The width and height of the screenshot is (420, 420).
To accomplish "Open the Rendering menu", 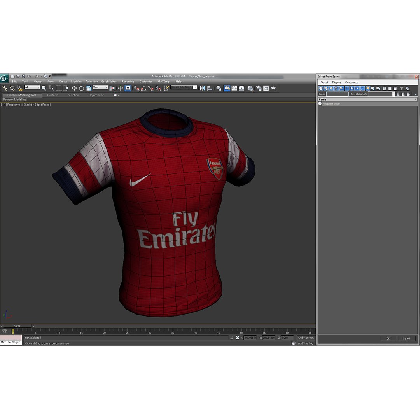I will coord(128,81).
